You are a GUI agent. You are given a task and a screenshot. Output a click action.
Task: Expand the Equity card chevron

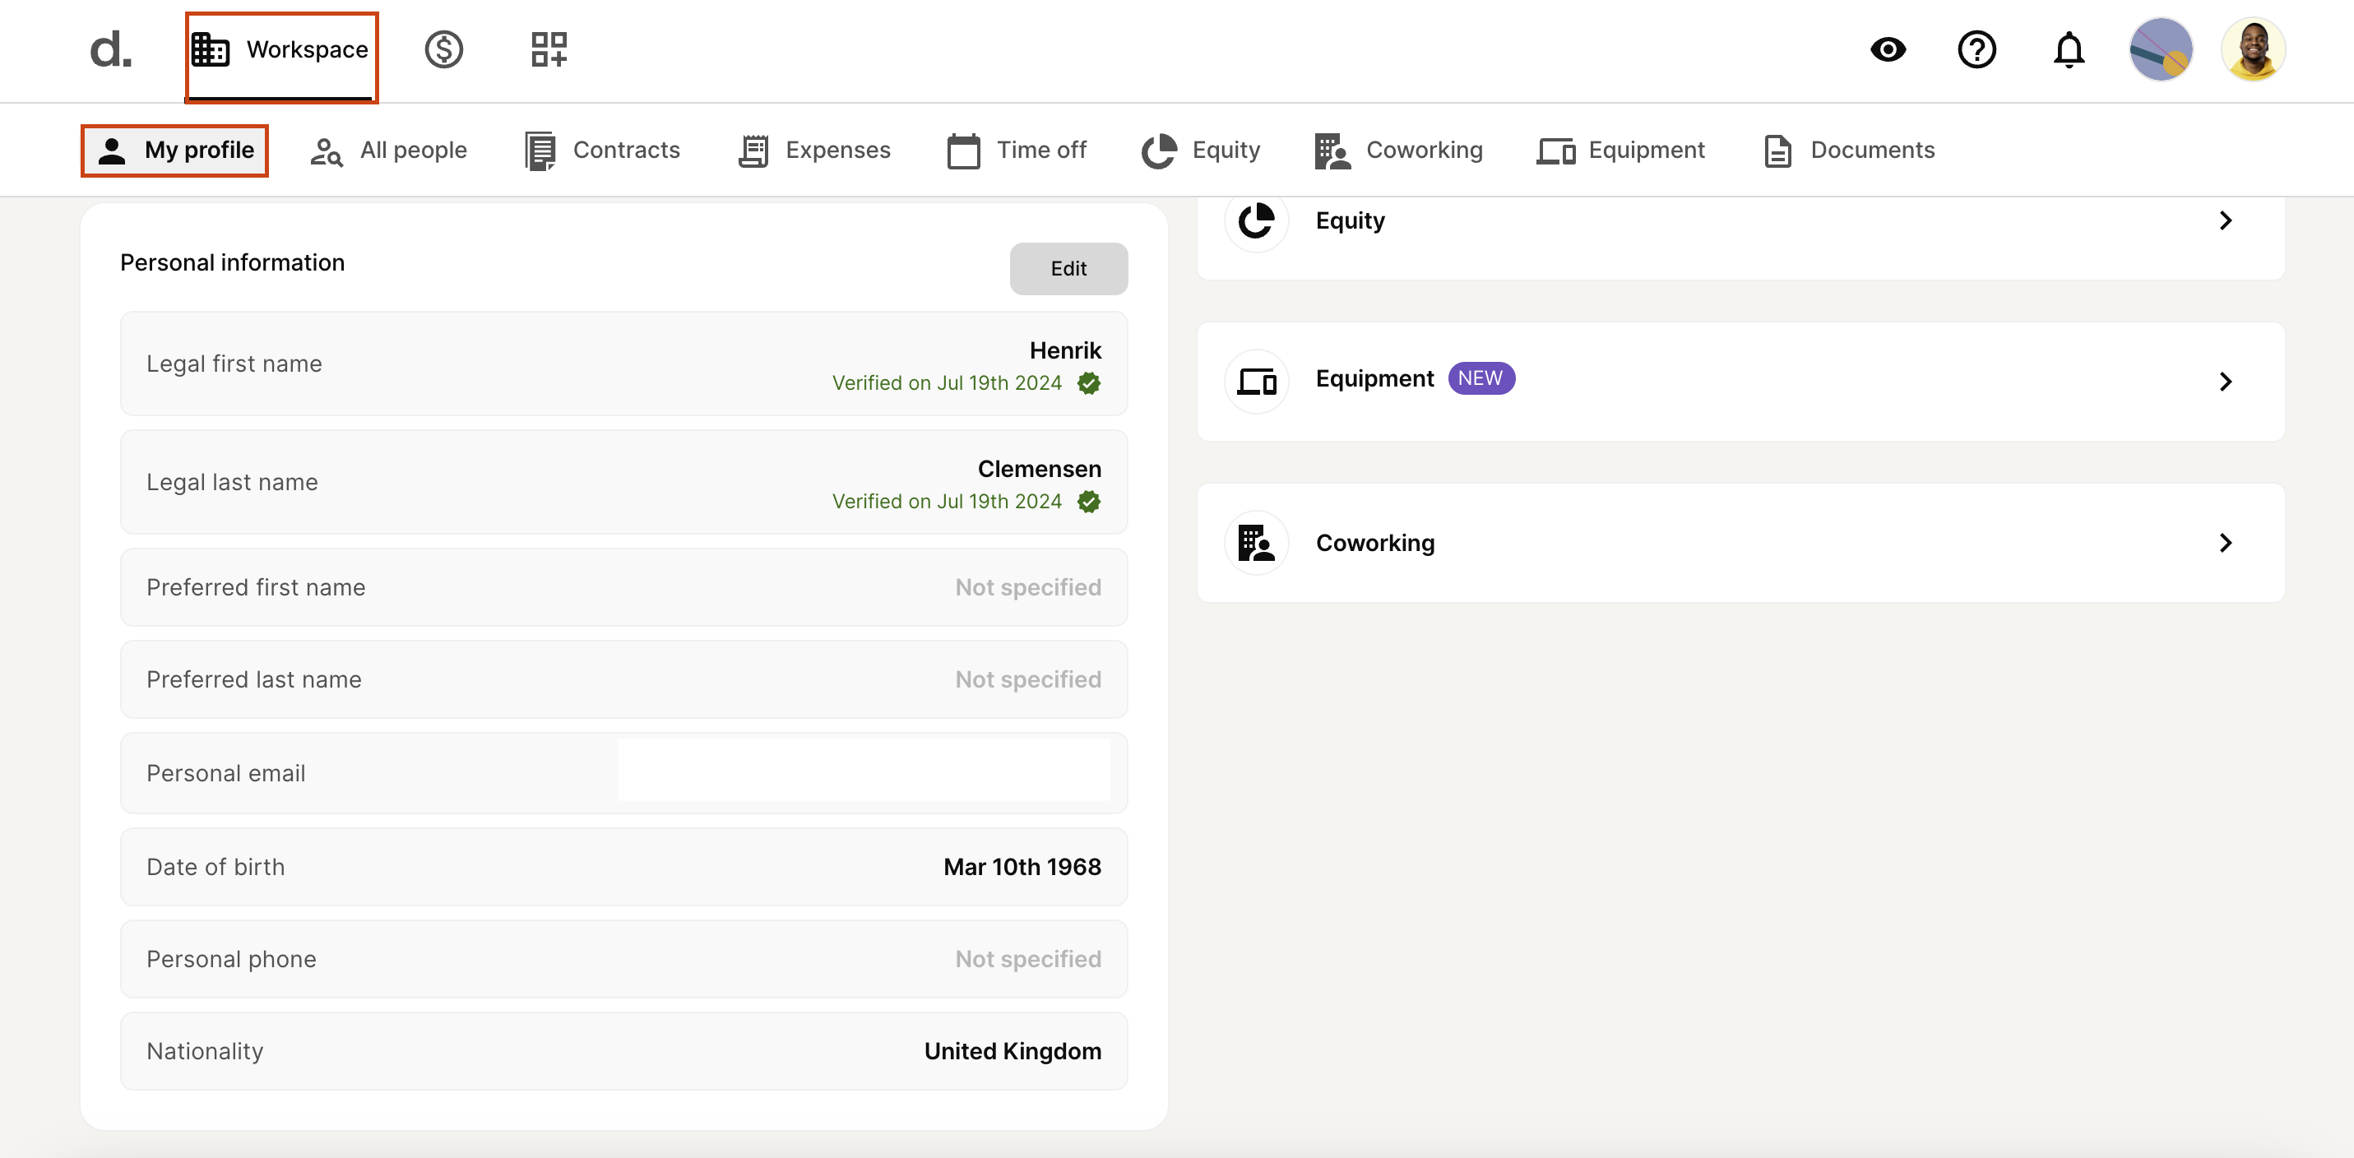pyautogui.click(x=2226, y=220)
